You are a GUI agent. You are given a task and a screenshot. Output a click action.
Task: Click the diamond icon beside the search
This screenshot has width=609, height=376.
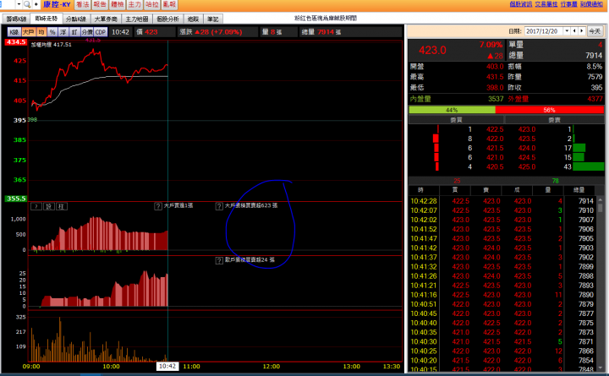[36, 4]
